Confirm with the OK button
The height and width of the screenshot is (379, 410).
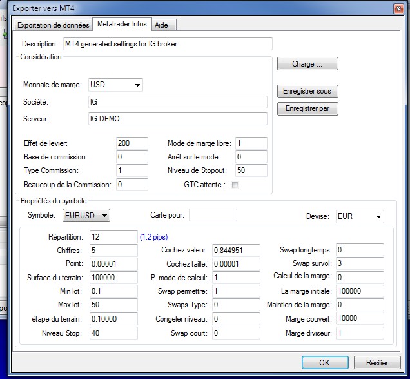pos(324,363)
